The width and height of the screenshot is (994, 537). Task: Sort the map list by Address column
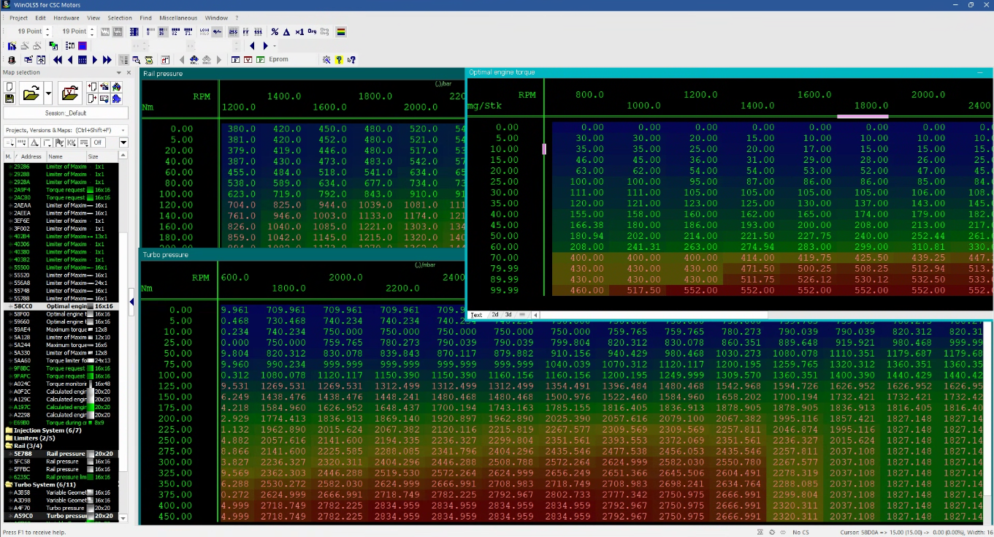[31, 156]
